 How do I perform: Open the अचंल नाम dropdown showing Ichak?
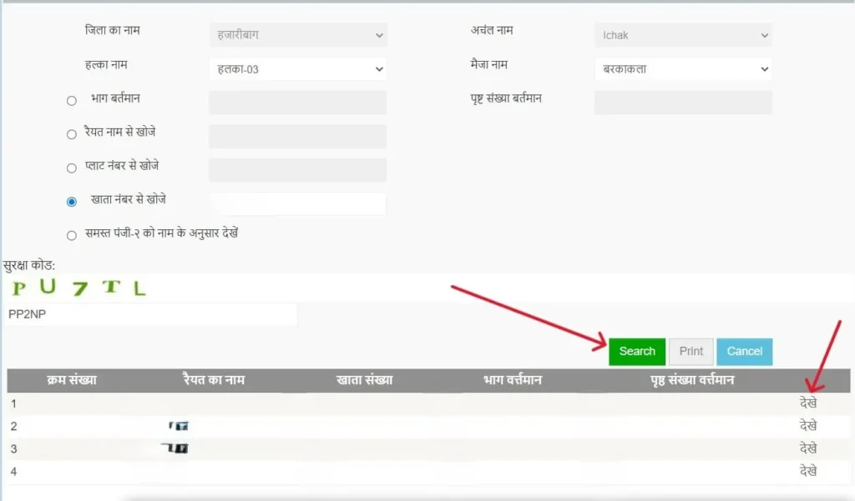(x=683, y=36)
